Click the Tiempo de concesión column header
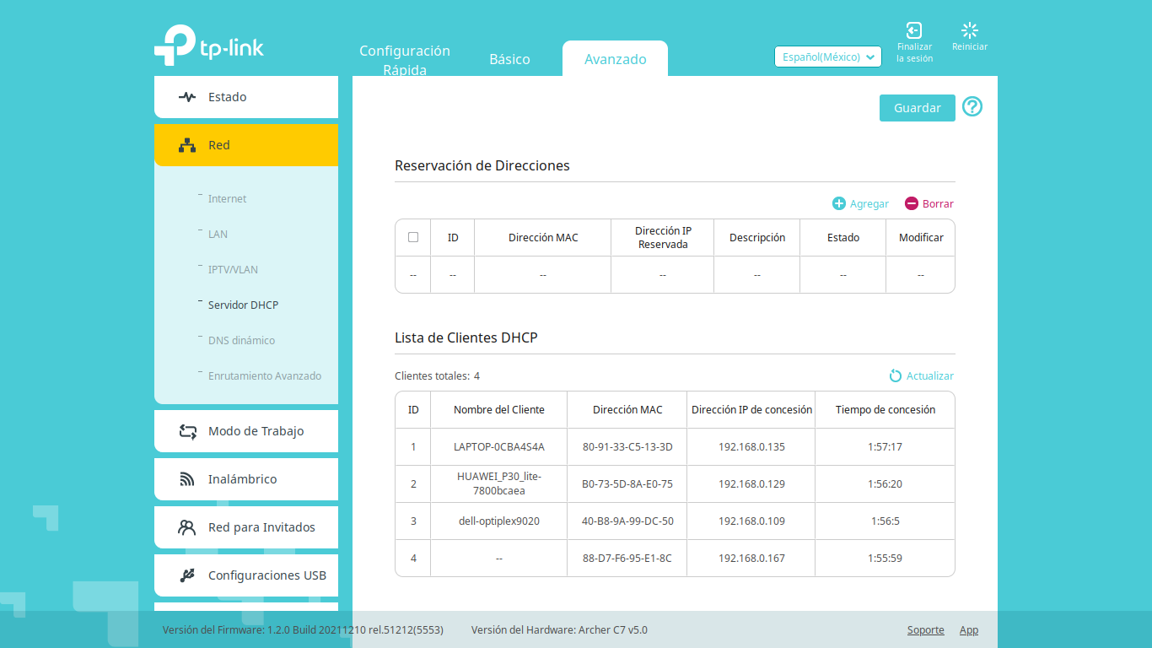Image resolution: width=1152 pixels, height=648 pixels. click(886, 409)
